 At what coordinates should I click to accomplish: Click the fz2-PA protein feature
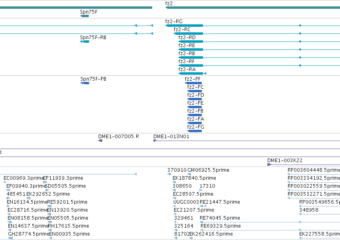[x=195, y=123]
